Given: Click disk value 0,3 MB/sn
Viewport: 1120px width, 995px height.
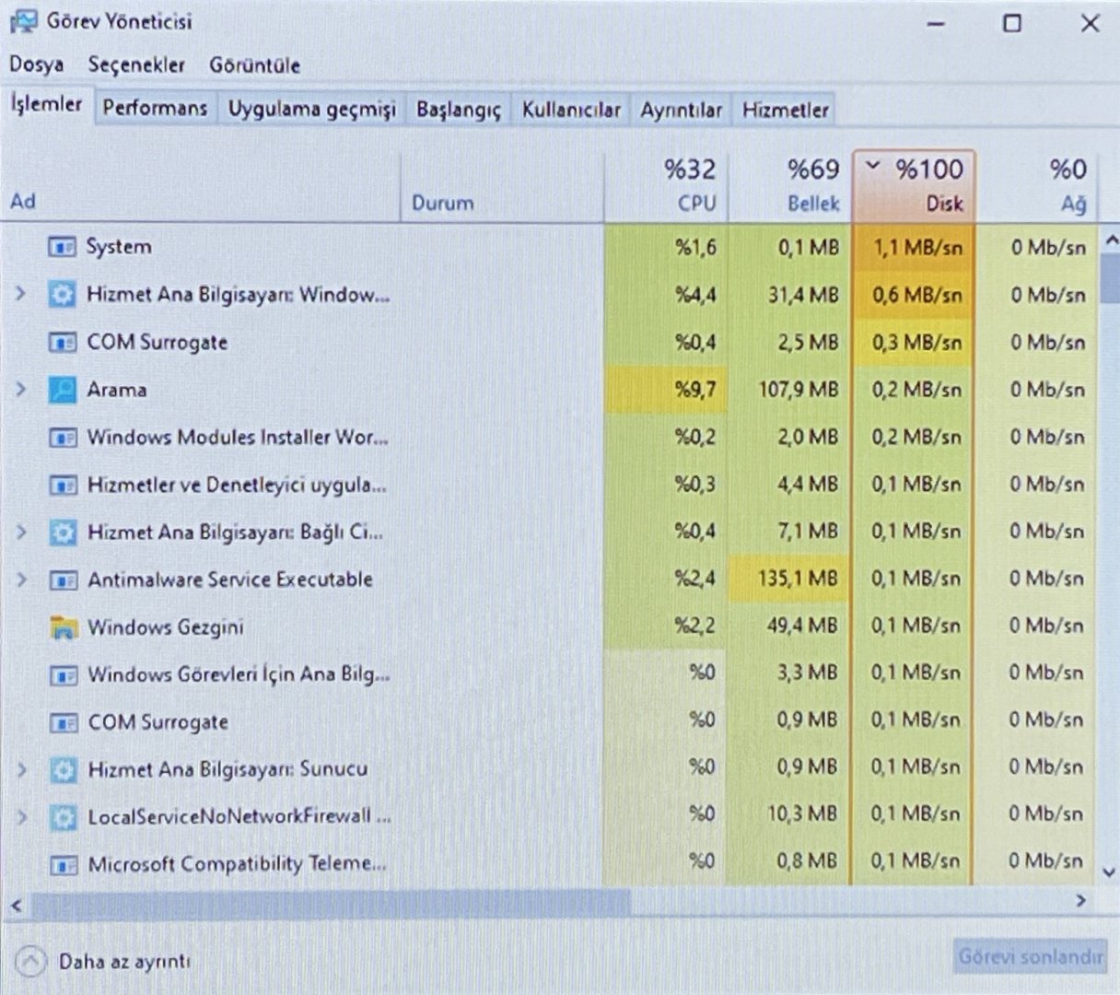Looking at the screenshot, I should [x=917, y=343].
